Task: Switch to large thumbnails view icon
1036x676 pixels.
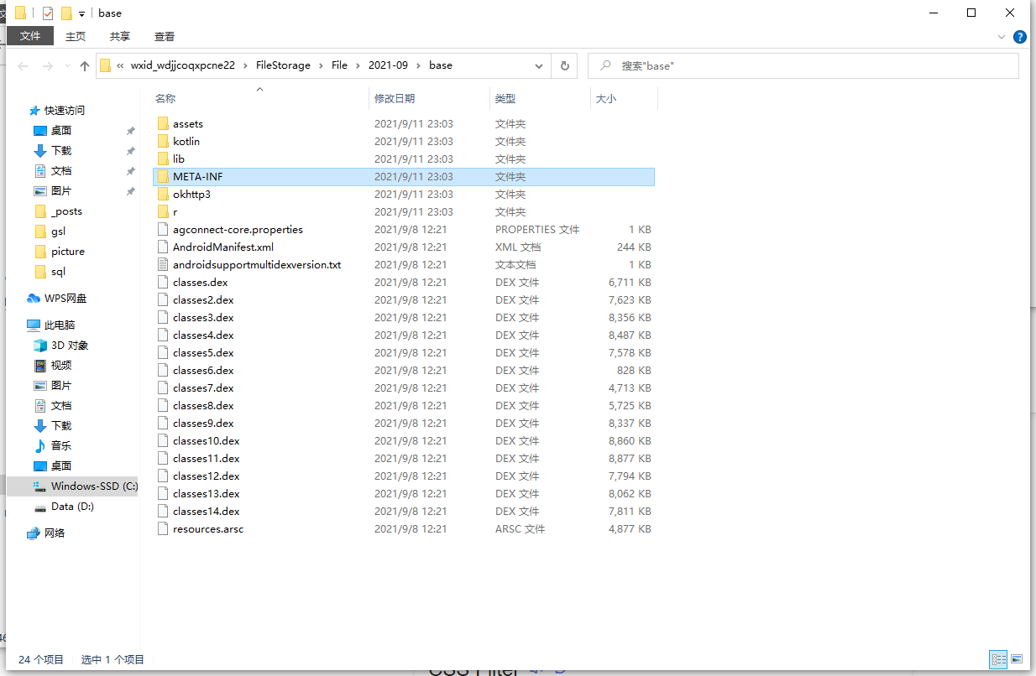Action: click(x=1017, y=659)
